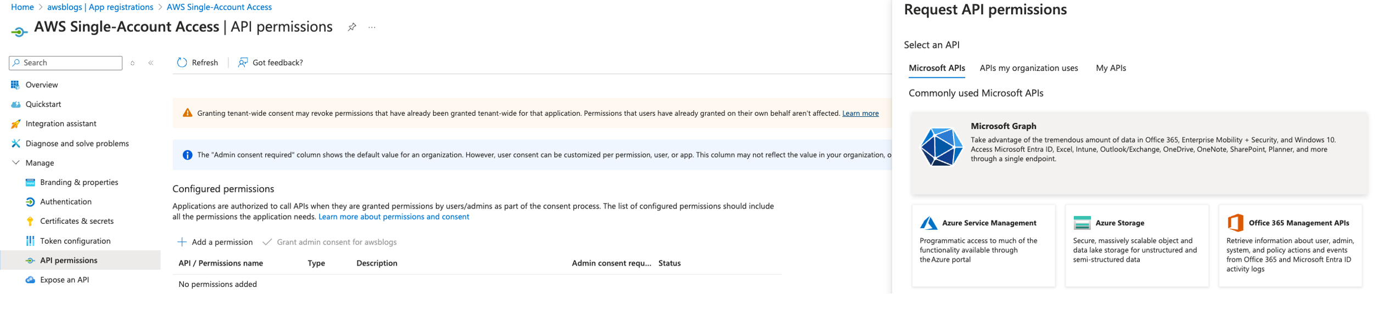Click the Home breadcrumb link
The height and width of the screenshot is (310, 1378).
(x=23, y=7)
